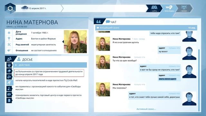Click the asterisk icon beside Дата рождения
Image resolution: width=206 pixels, height=116 pixels.
(x=9, y=33)
